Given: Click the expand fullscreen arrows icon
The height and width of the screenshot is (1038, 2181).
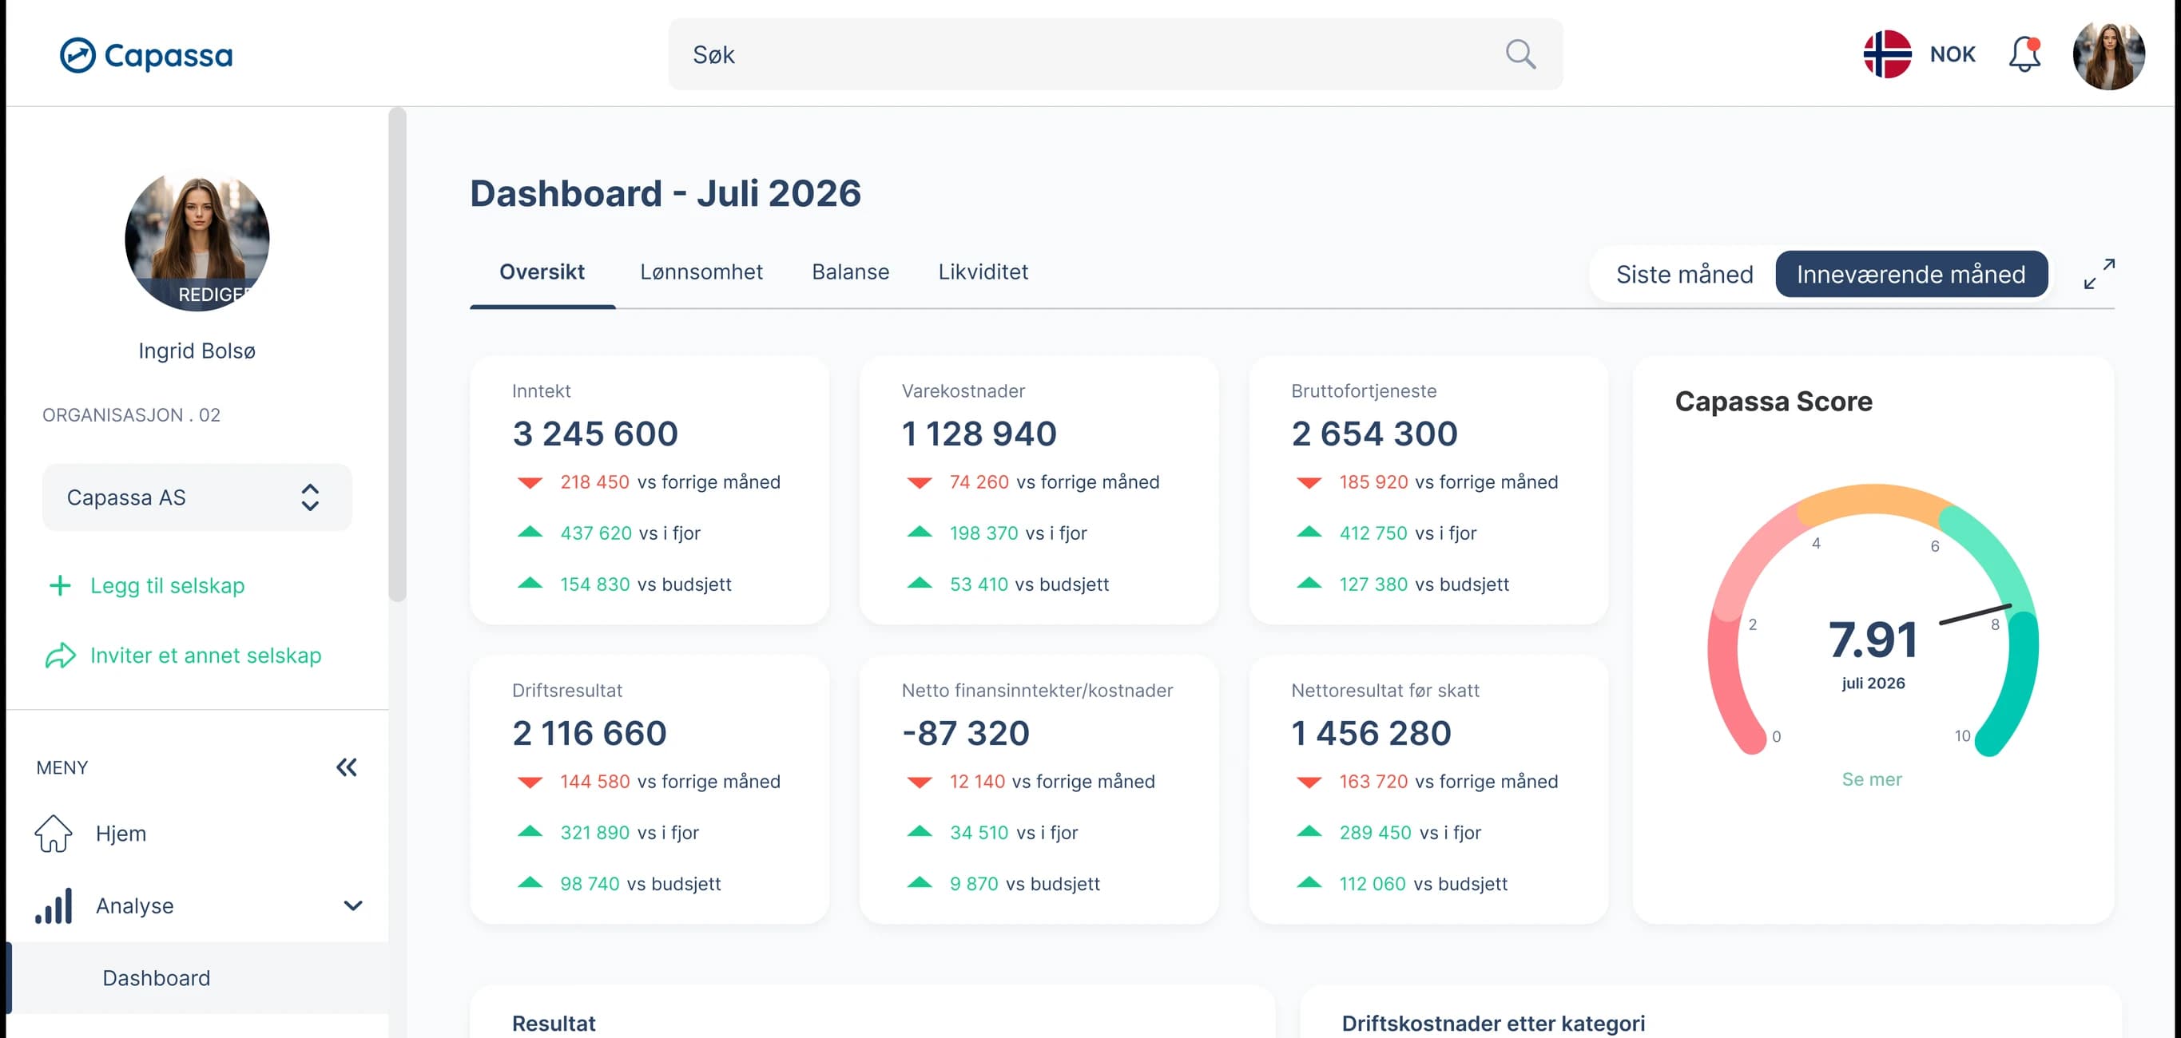Looking at the screenshot, I should coord(2099,273).
